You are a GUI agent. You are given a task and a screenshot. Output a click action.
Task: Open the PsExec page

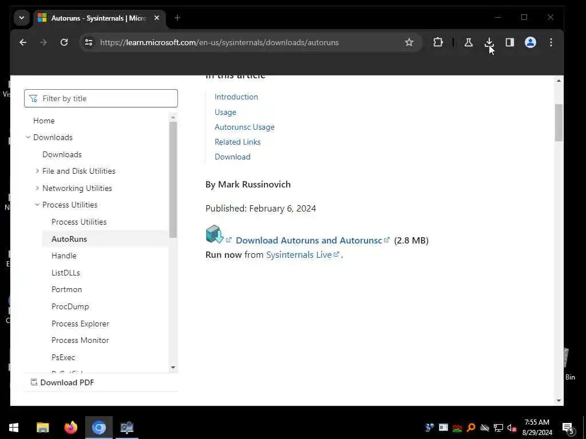[x=63, y=357]
